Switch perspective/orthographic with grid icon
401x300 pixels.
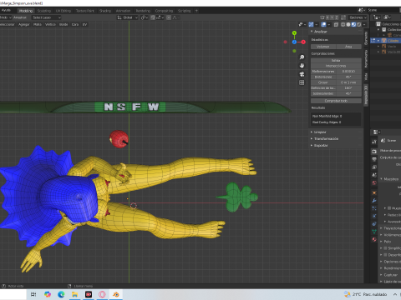[302, 82]
